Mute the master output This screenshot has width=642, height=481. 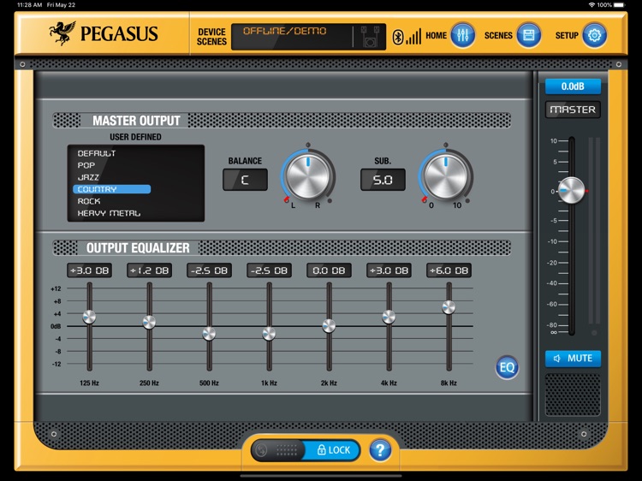[573, 359]
